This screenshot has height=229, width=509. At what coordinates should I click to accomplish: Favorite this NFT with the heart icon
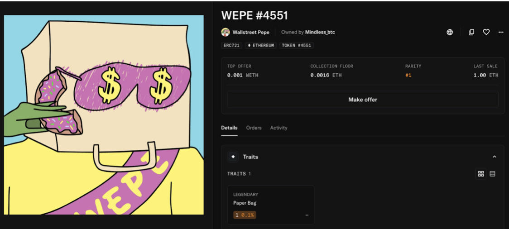[486, 32]
